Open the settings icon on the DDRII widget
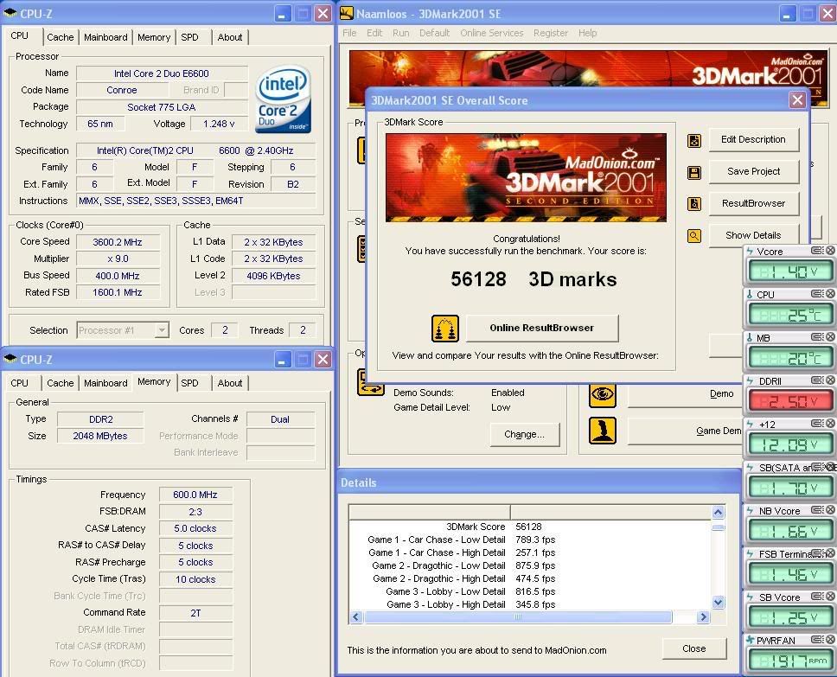Screen dimensions: 837x677 click(817, 380)
